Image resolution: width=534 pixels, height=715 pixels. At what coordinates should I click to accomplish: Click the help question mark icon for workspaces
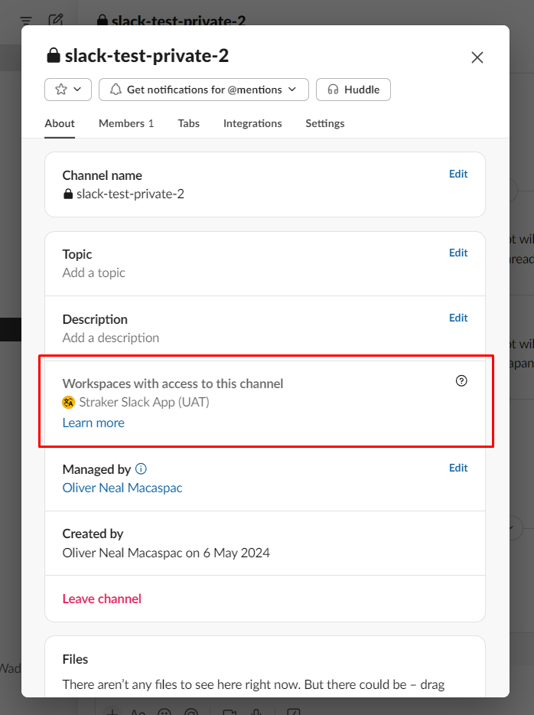coord(461,380)
